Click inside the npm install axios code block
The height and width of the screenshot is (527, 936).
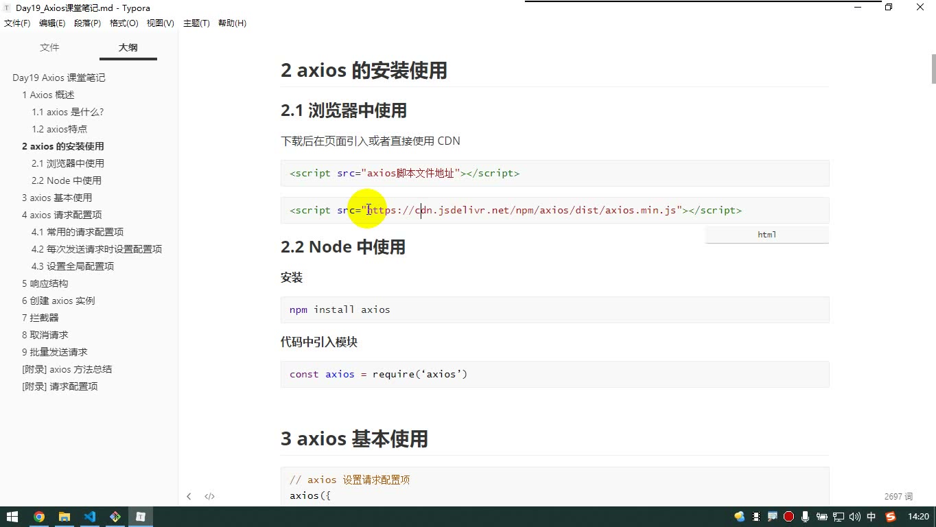click(x=554, y=309)
